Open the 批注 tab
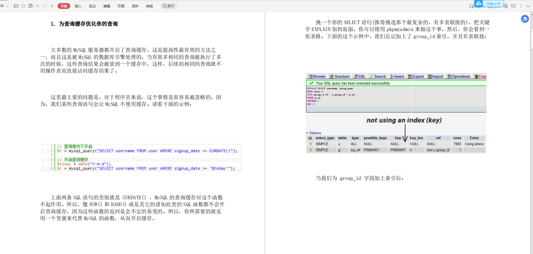Viewport: 533px width, 254px height. tap(92, 6)
